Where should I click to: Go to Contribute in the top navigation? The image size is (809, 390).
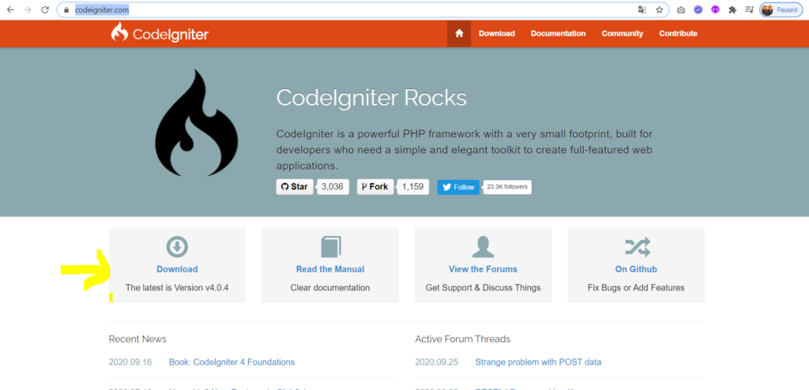click(x=678, y=33)
